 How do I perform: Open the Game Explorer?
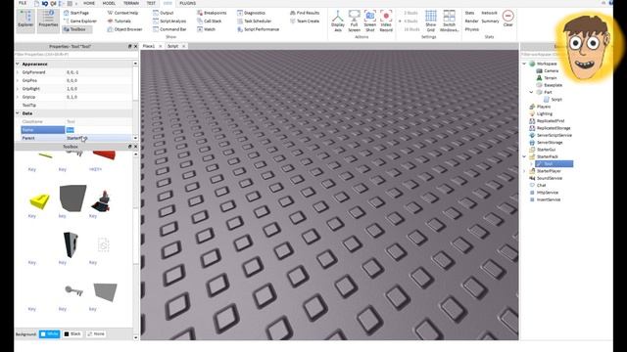[80, 21]
